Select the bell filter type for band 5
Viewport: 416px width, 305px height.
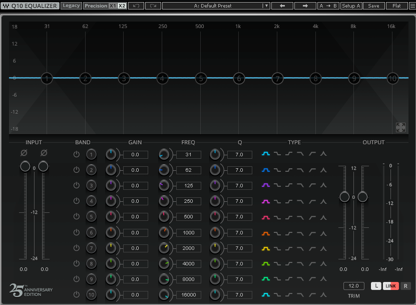click(x=266, y=218)
